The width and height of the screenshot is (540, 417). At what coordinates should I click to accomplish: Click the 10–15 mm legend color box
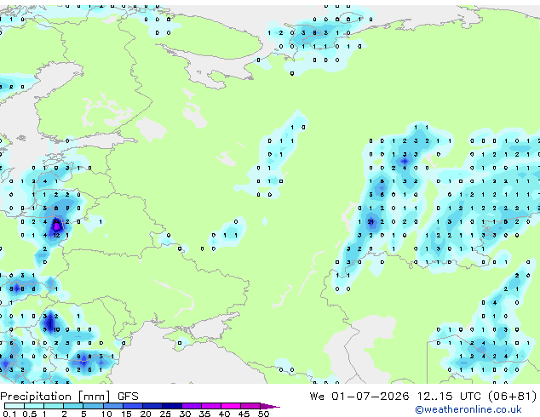[x=113, y=406]
